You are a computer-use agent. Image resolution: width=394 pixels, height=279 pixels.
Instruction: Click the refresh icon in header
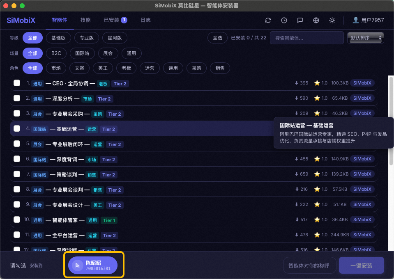(x=268, y=21)
